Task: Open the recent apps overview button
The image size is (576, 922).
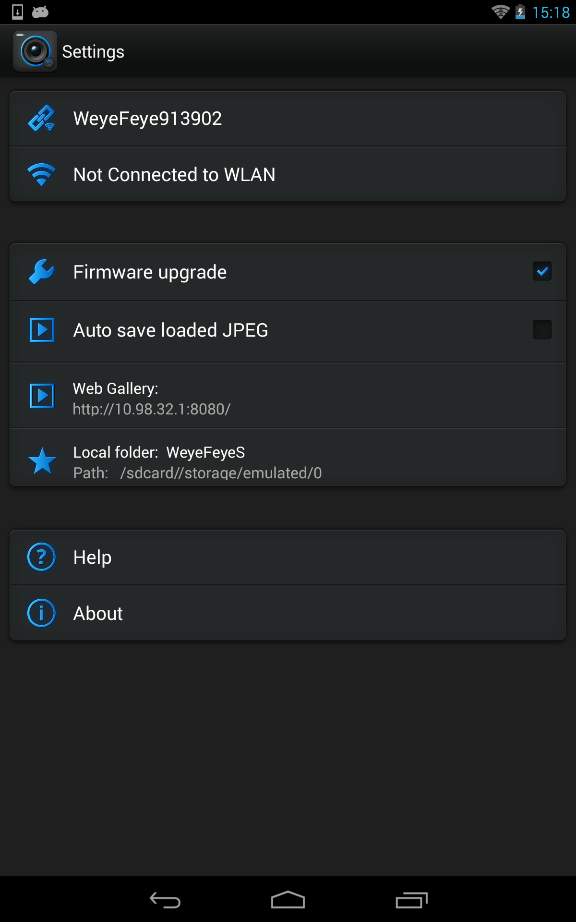Action: pos(411,900)
